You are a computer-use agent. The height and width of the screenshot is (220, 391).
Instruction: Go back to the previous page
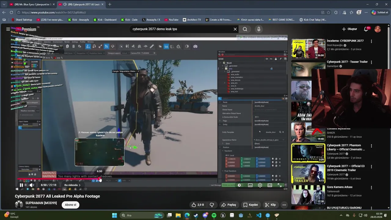(4, 12)
